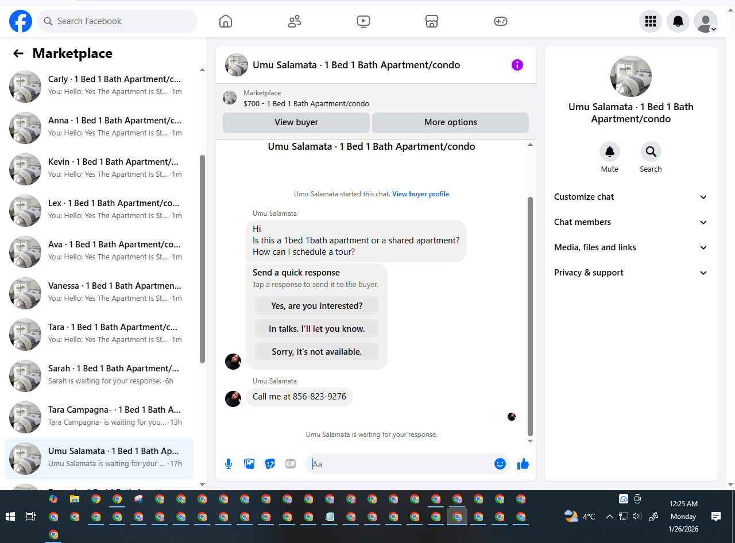Send quick response 'Sorry, it's not available.'
The width and height of the screenshot is (735, 543).
click(317, 352)
